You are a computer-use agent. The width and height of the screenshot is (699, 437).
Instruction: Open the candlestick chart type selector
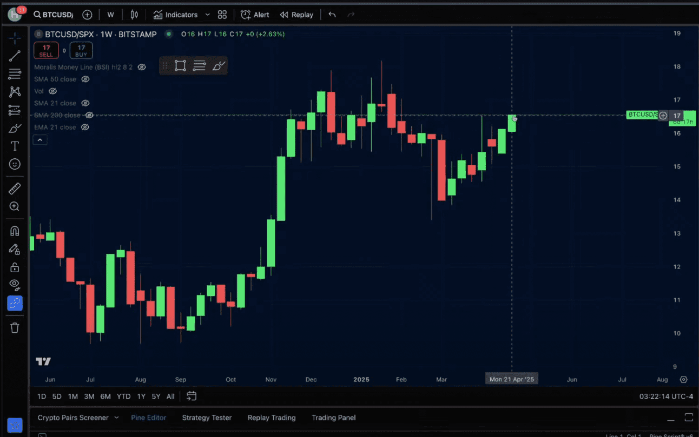(134, 15)
